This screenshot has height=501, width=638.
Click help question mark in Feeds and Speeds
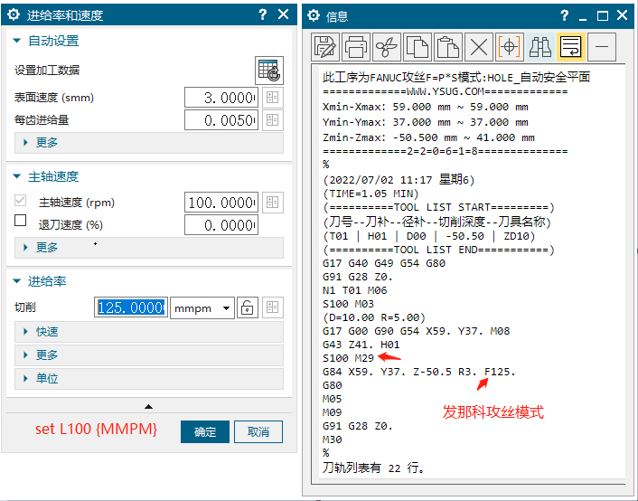tap(263, 14)
